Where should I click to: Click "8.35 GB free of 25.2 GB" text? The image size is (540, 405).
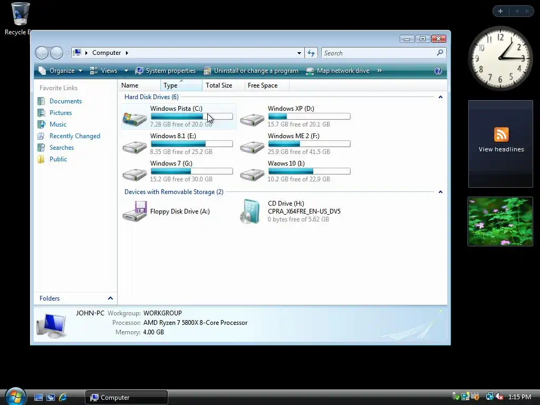click(181, 151)
